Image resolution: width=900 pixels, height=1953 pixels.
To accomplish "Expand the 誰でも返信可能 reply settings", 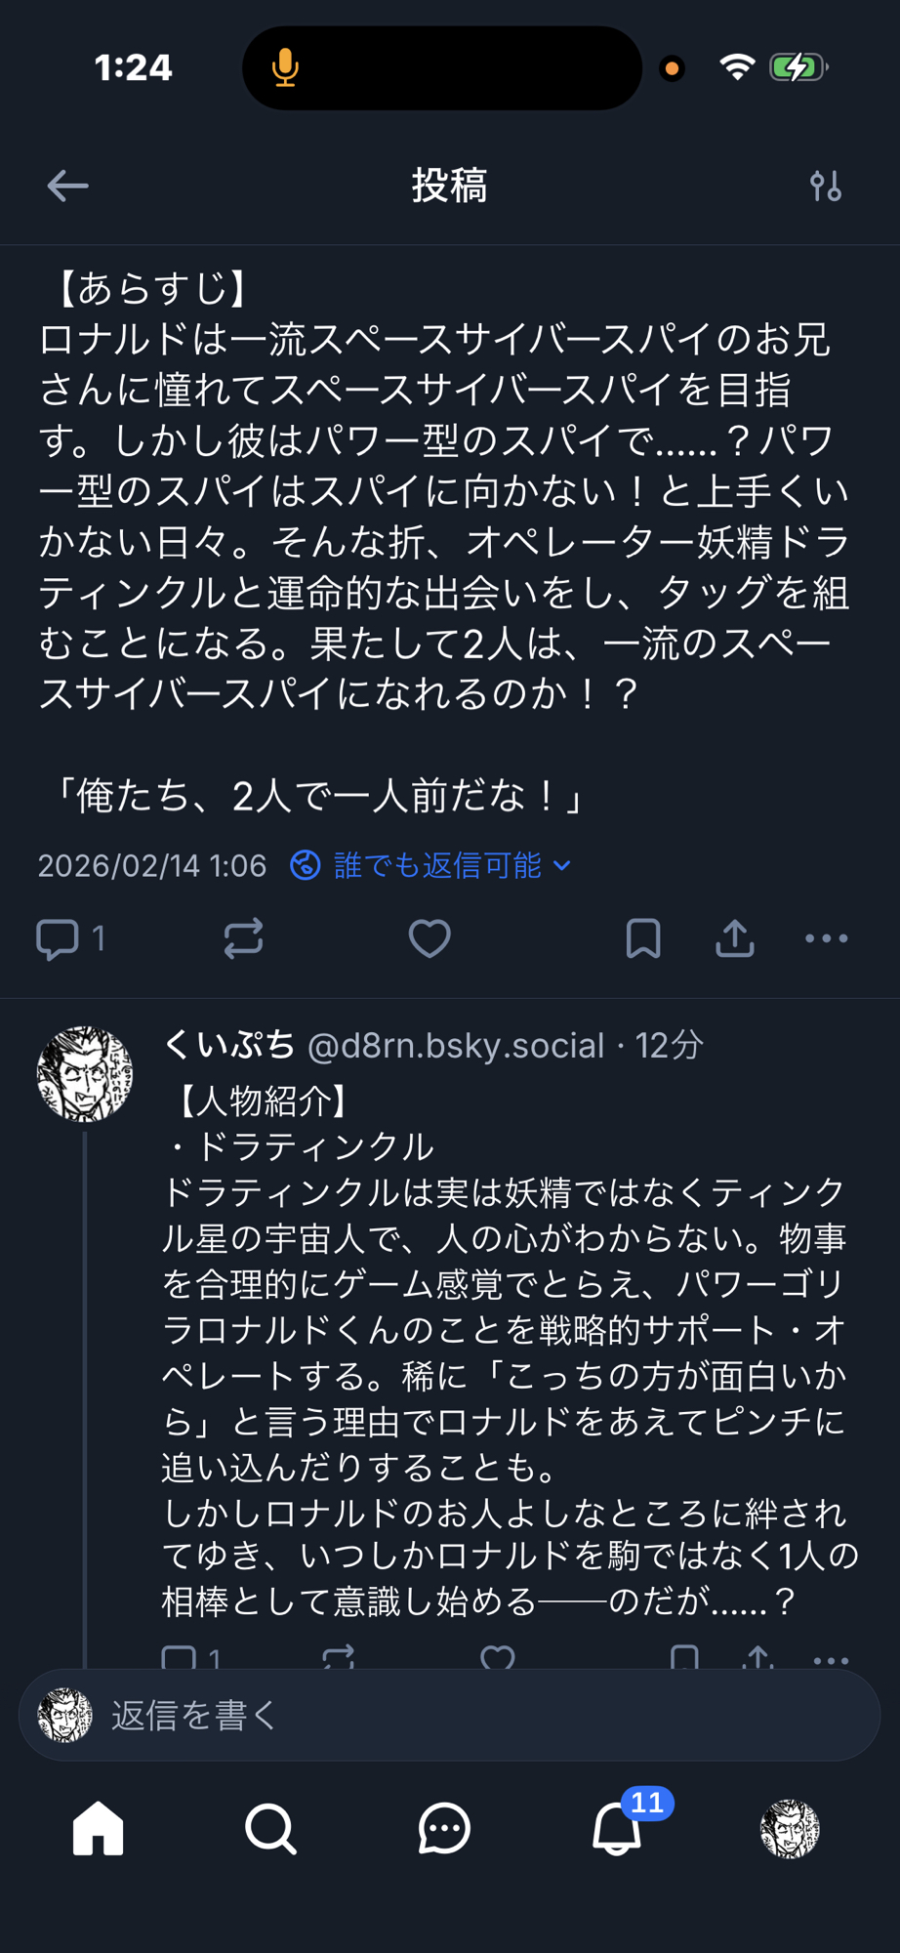I will tap(430, 865).
